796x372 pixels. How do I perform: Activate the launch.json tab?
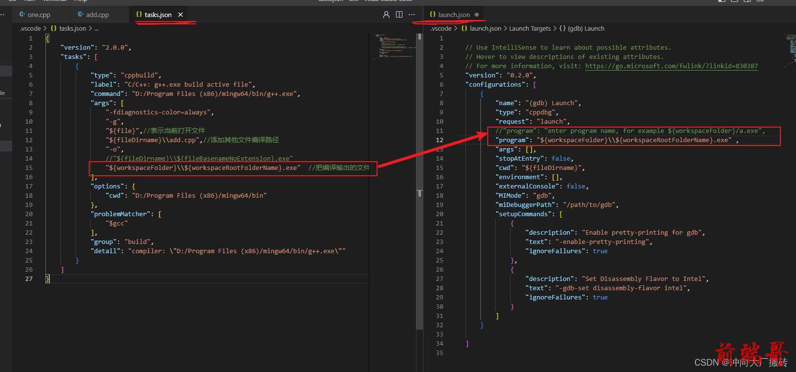[x=454, y=15]
